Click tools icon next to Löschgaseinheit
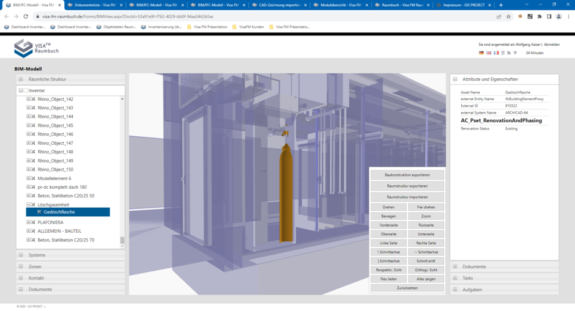This screenshot has width=575, height=311. tap(34, 205)
